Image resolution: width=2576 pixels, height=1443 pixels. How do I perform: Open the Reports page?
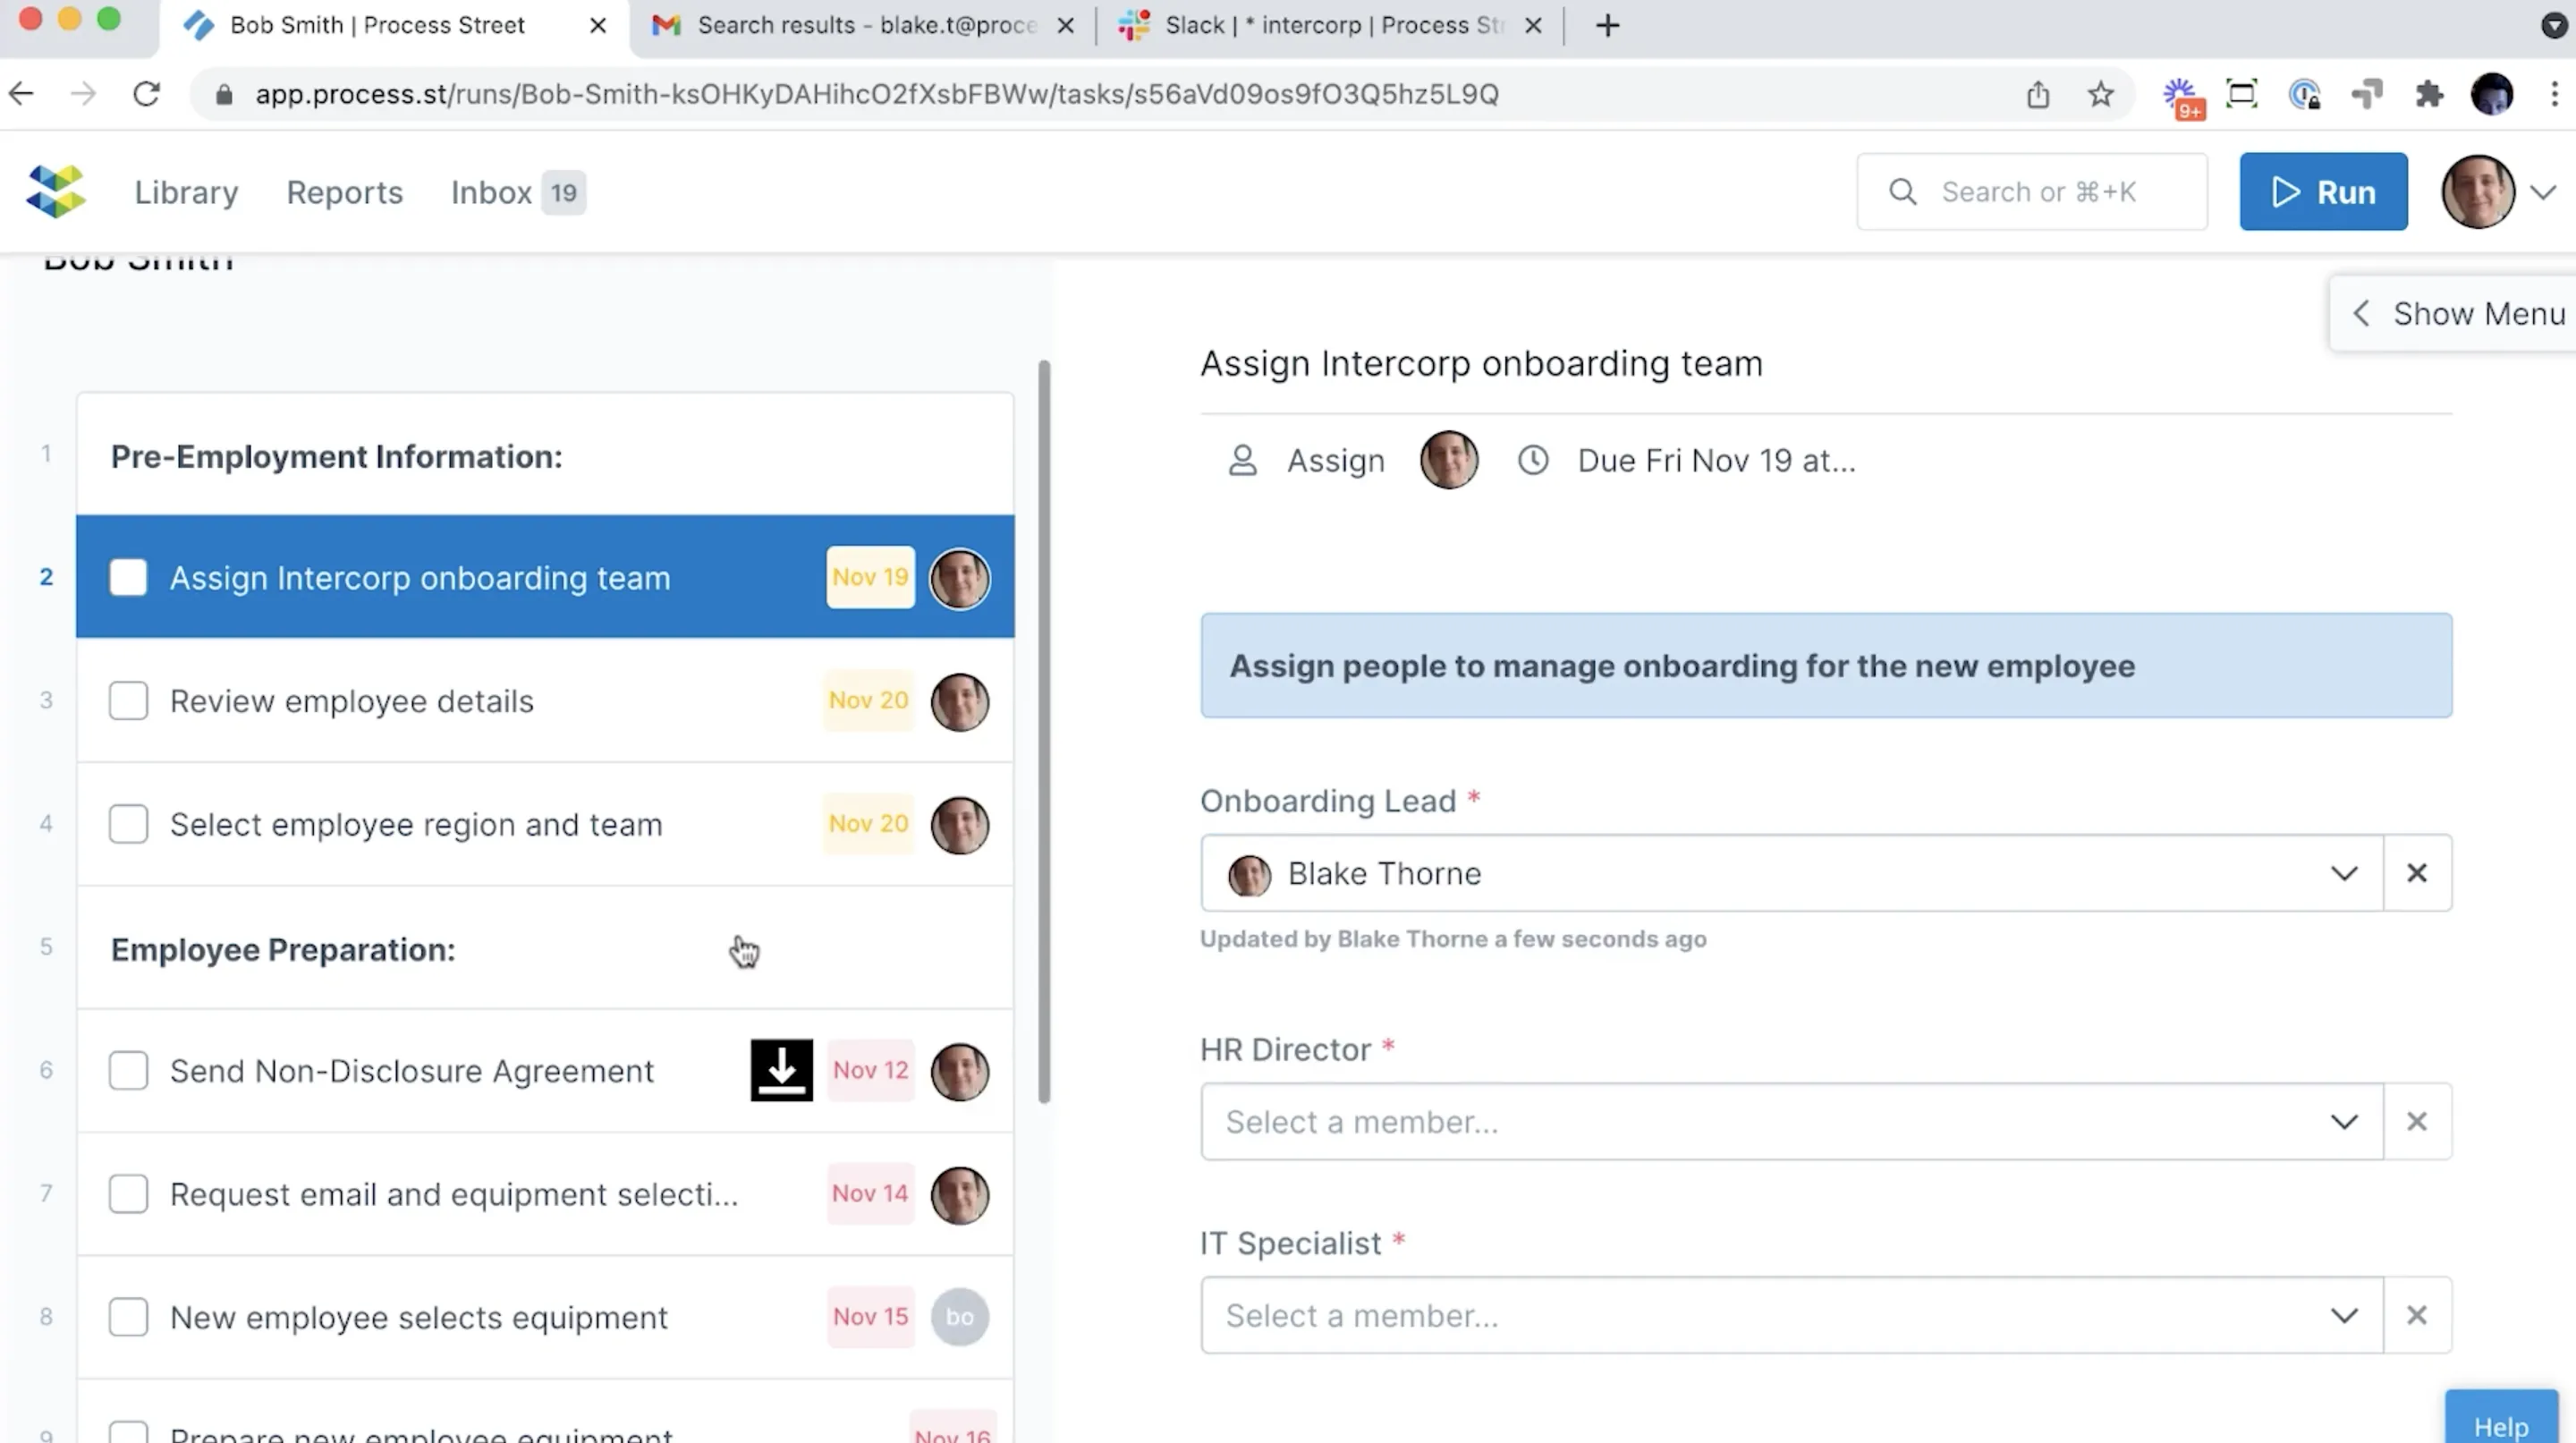[x=344, y=192]
